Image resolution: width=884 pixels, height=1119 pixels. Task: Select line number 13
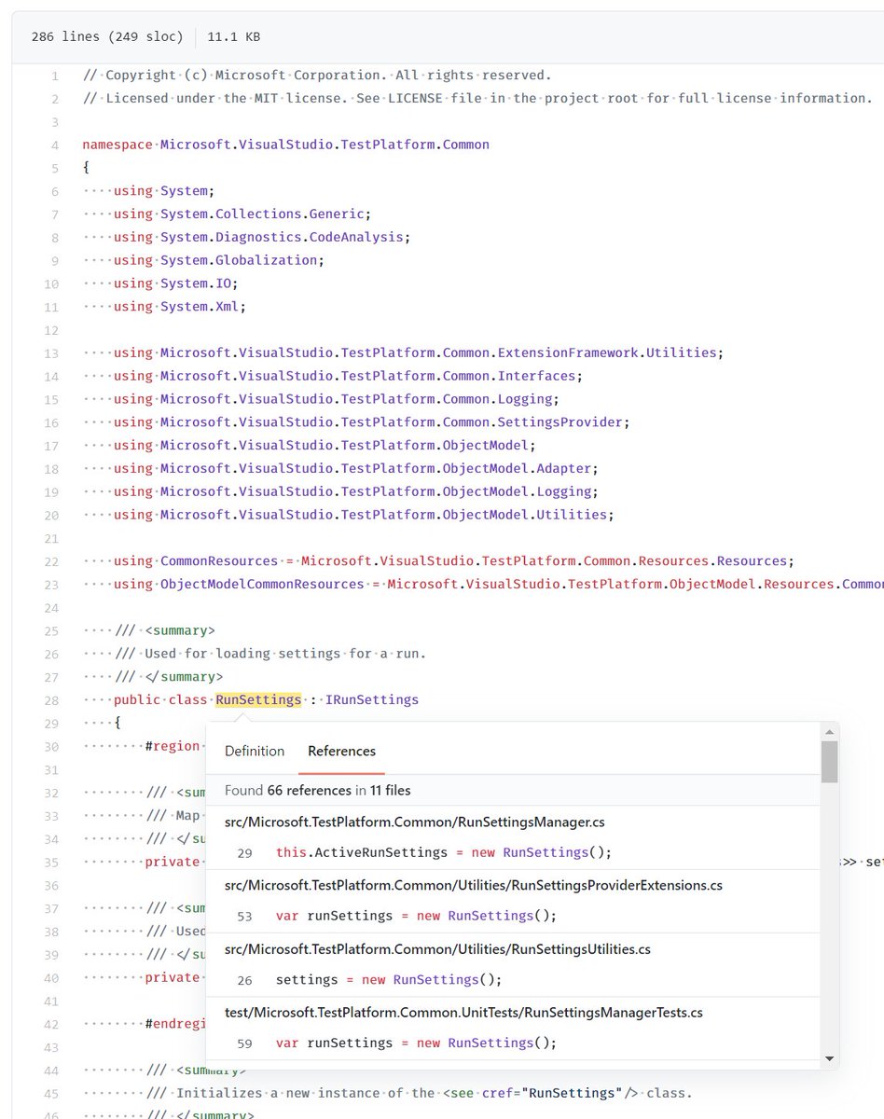point(51,353)
